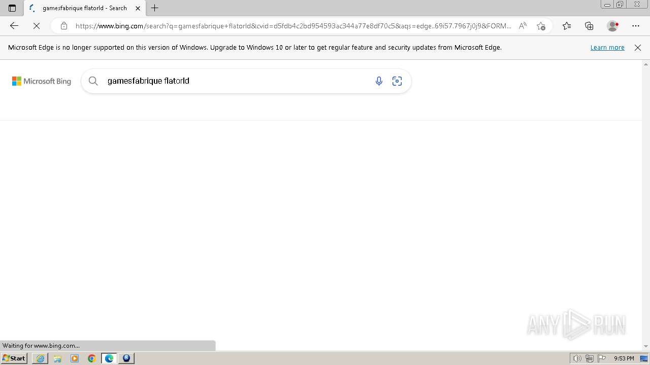Open media player from taskbar
Image resolution: width=650 pixels, height=365 pixels.
[x=75, y=358]
